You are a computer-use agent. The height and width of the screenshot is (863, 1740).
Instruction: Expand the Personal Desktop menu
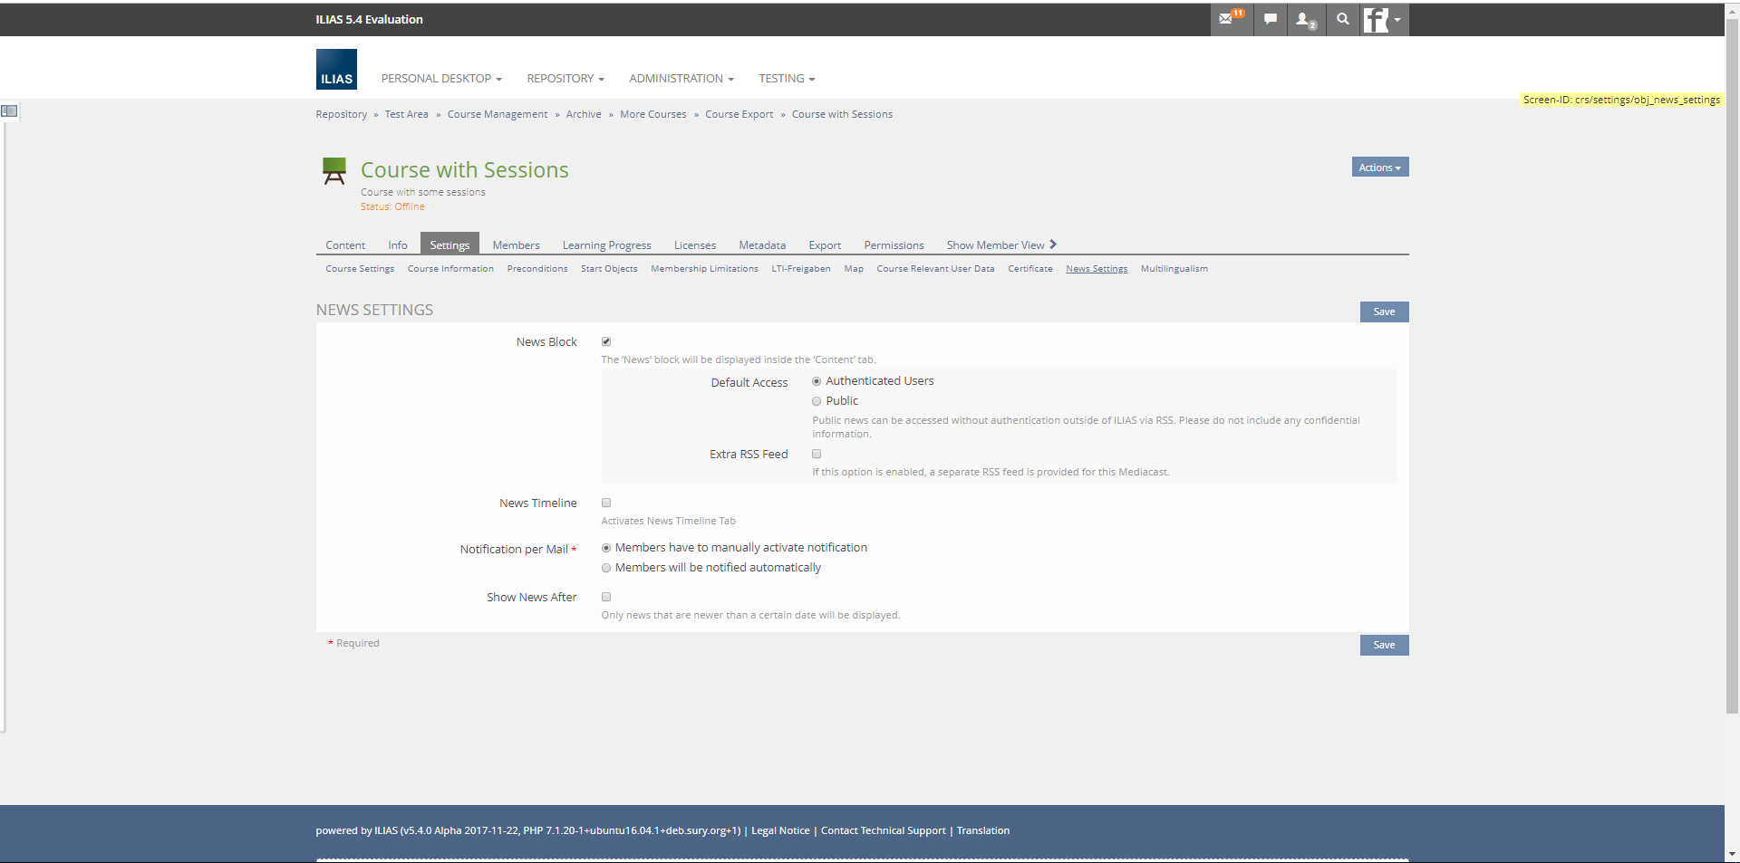(x=440, y=79)
